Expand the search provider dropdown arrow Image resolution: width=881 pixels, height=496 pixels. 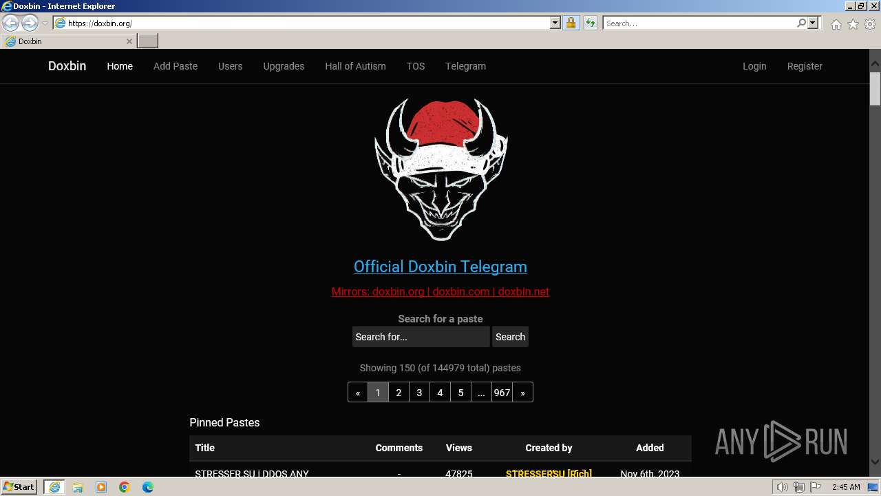click(x=813, y=23)
